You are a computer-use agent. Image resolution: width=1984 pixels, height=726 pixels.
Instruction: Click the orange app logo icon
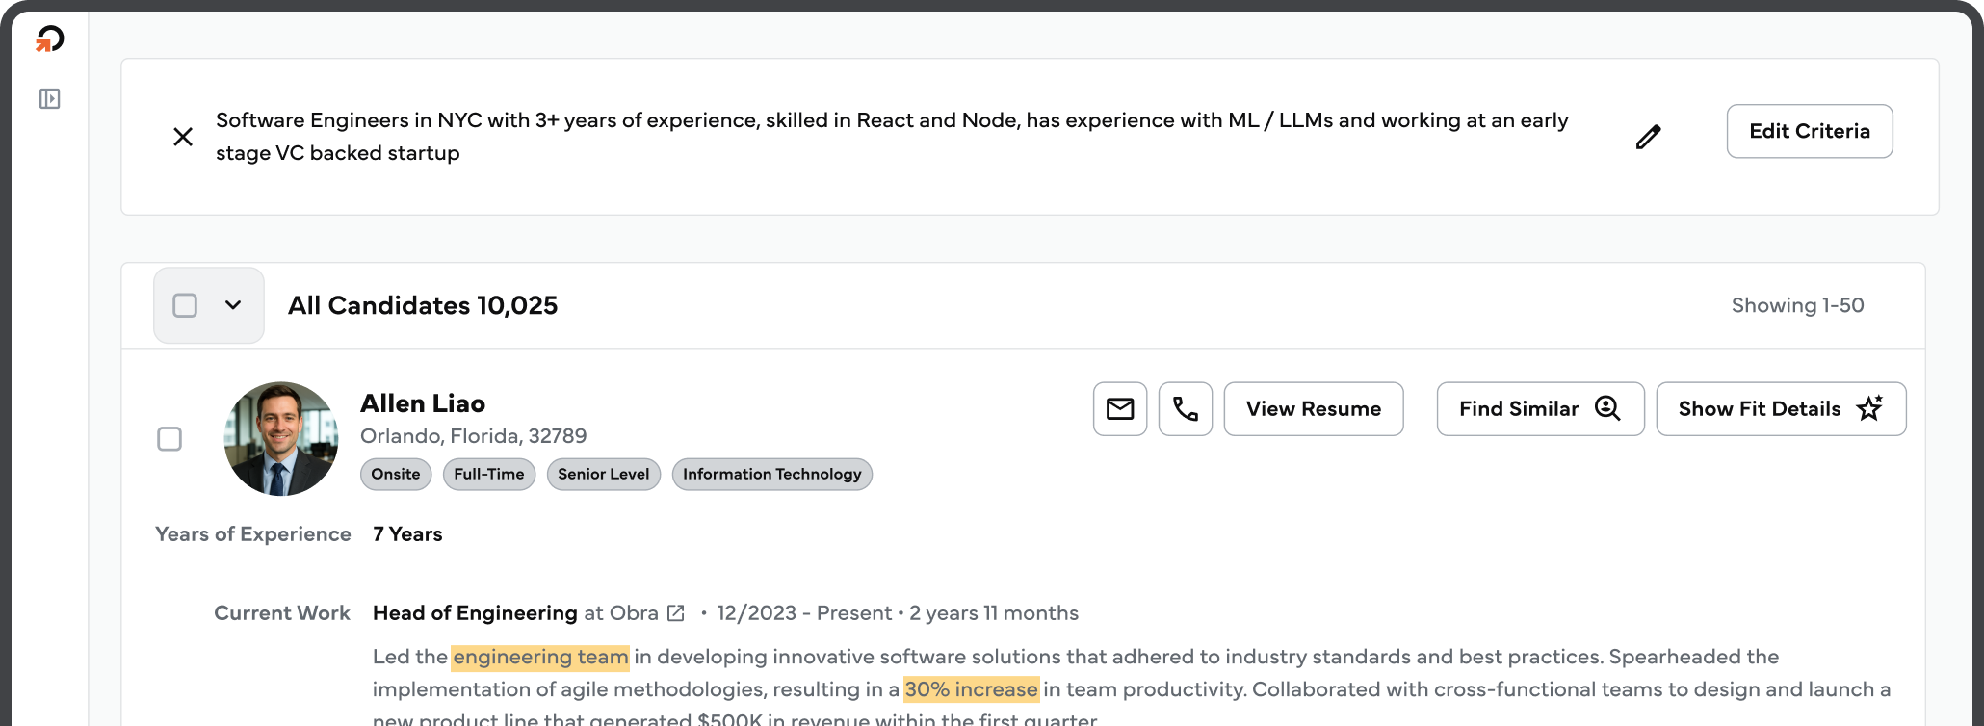pyautogui.click(x=49, y=39)
